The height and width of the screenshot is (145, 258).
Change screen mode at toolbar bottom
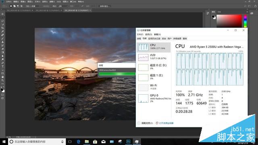point(2,98)
